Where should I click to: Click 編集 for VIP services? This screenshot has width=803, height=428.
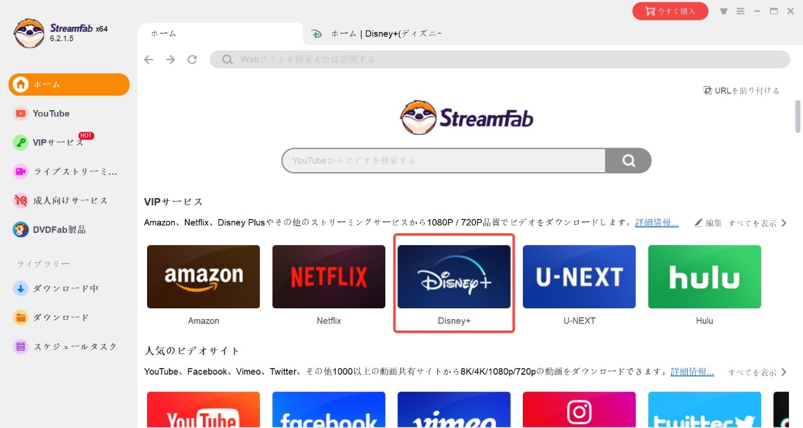click(708, 223)
